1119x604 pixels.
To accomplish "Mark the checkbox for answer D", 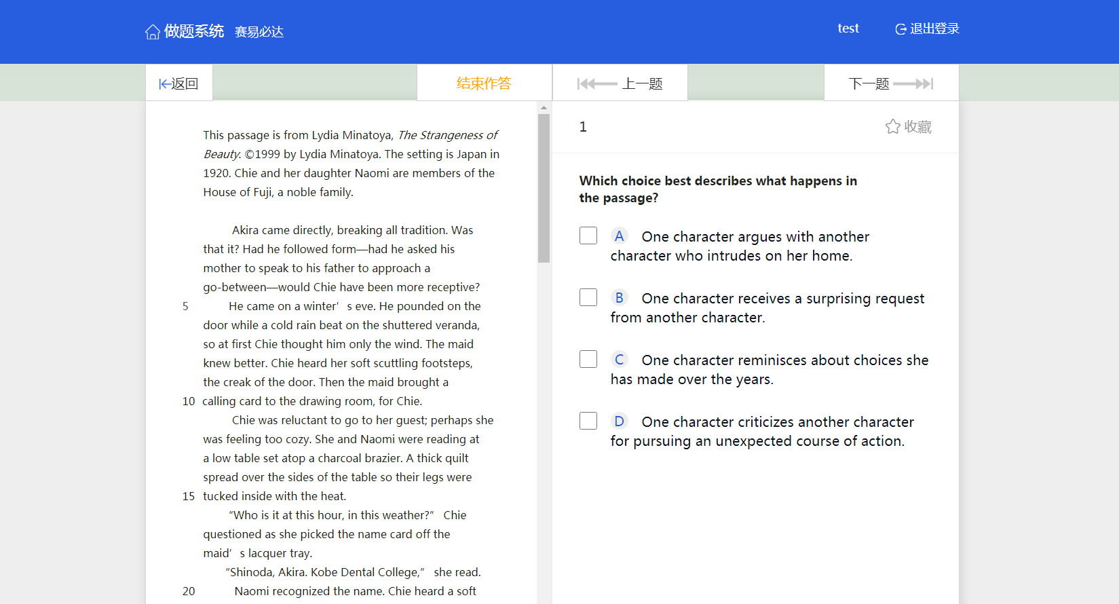I will (x=588, y=421).
